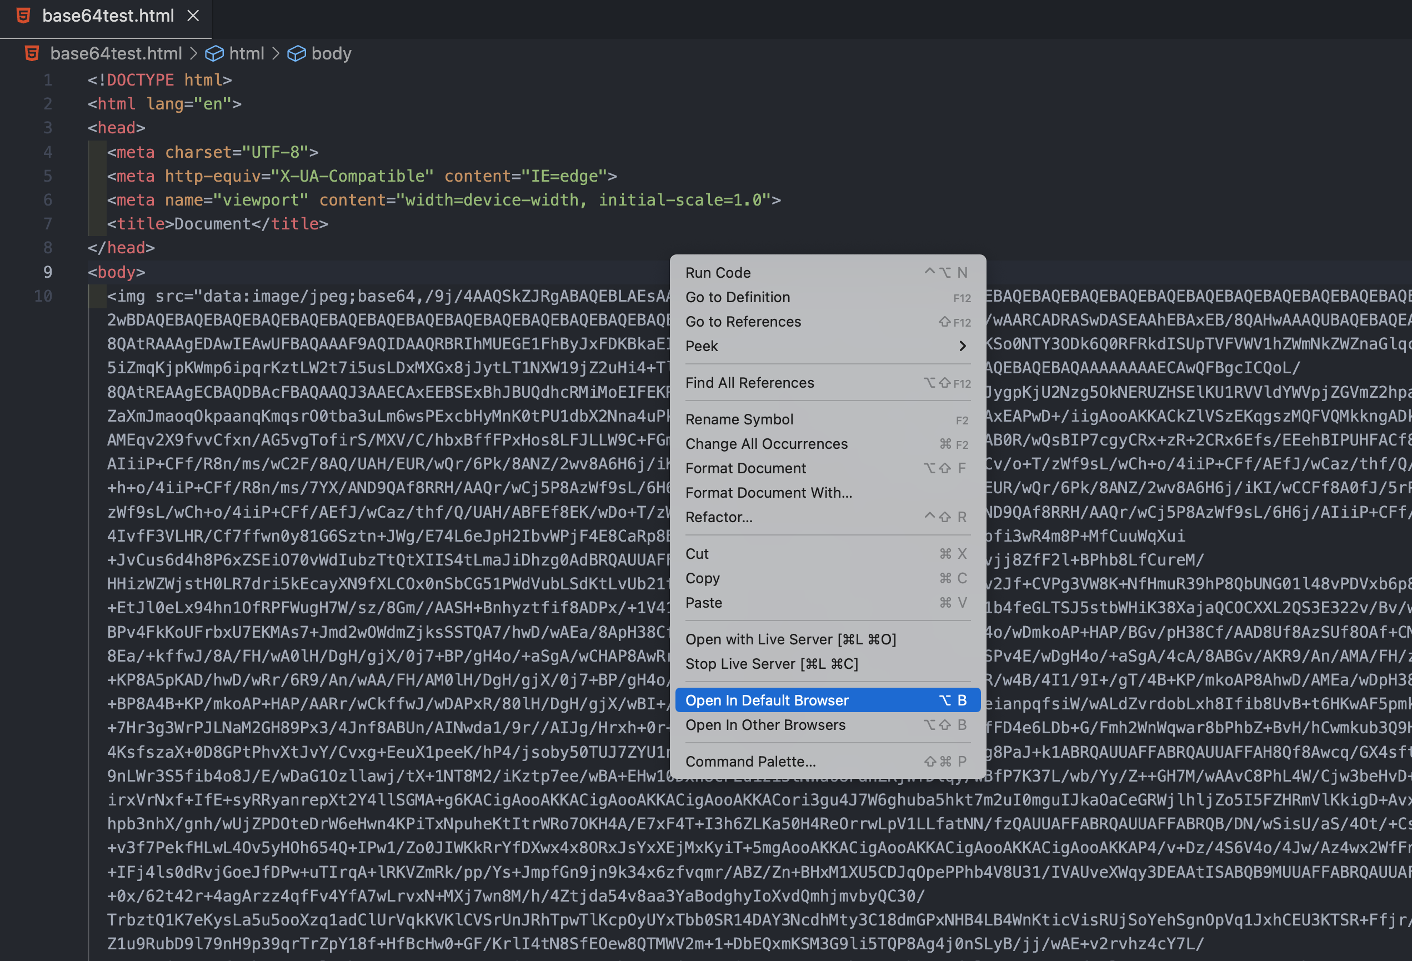
Task: Click Stop Live Server menu entry
Action: coord(772,664)
